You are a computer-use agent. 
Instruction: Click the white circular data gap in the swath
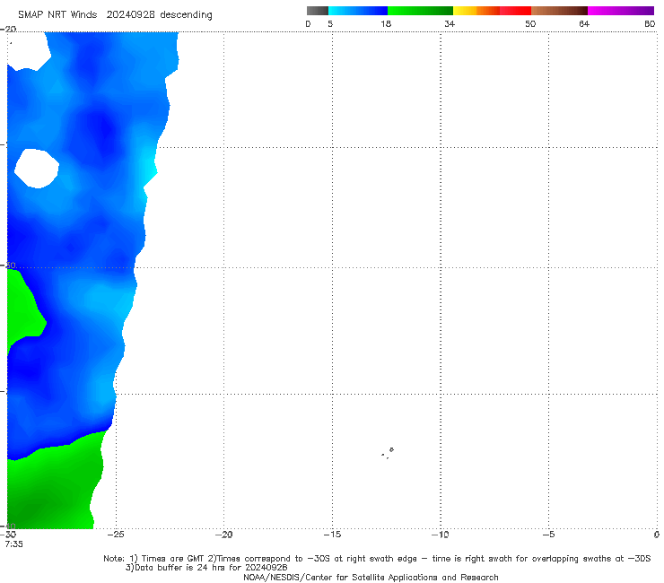point(37,169)
